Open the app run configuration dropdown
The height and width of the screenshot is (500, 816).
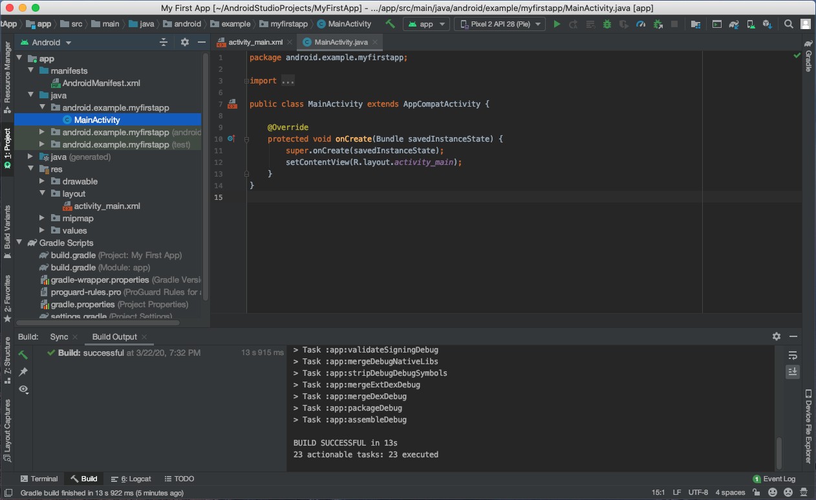426,24
